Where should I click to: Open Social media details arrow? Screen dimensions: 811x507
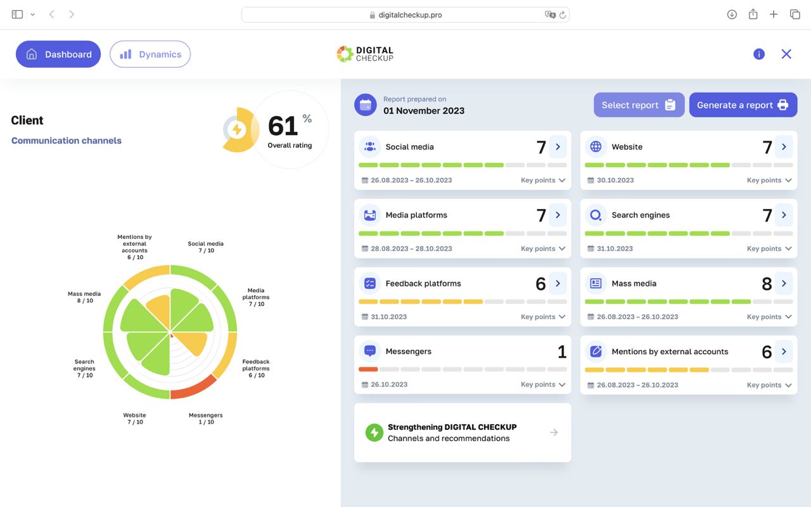[558, 146]
